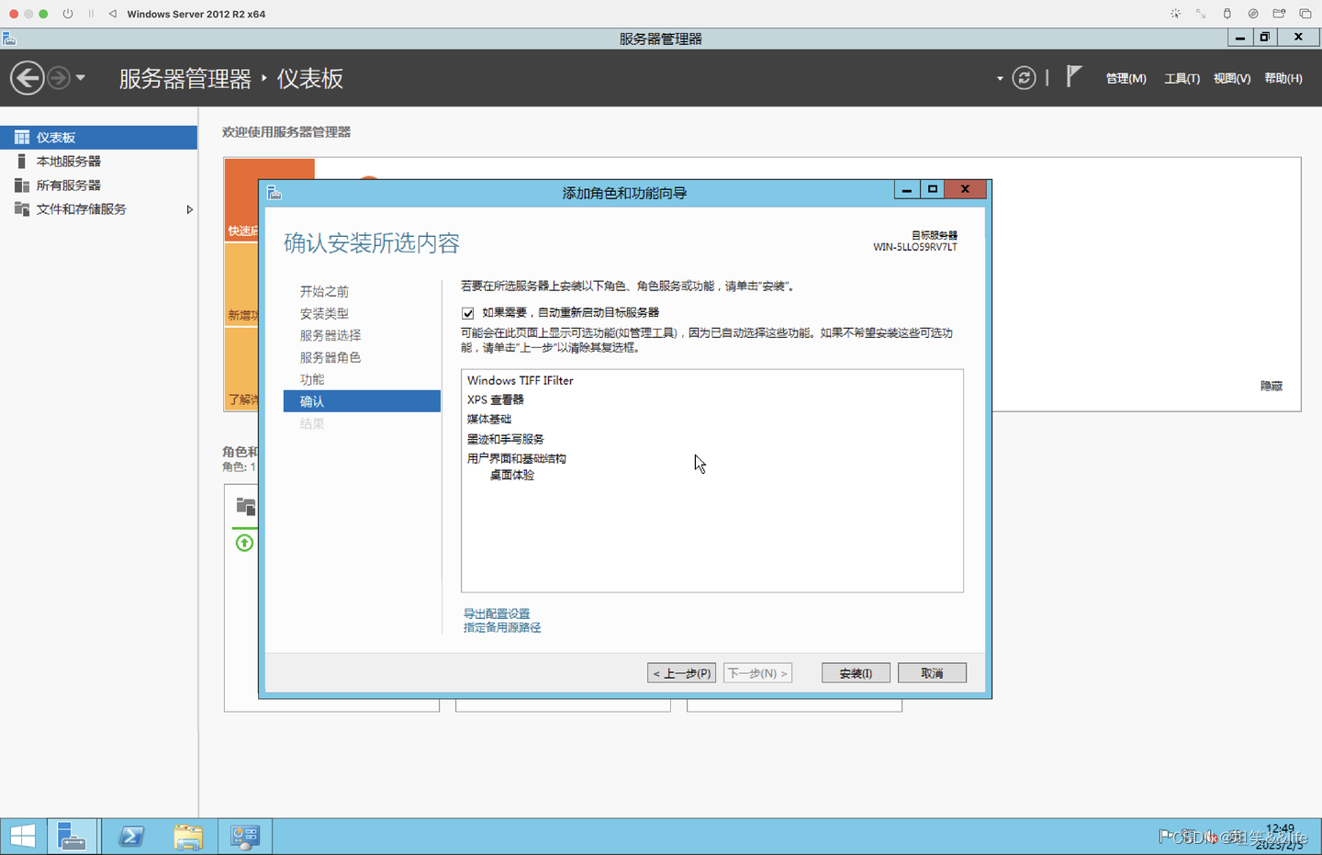Click the 安装(I) button
The image size is (1322, 855).
pos(856,673)
